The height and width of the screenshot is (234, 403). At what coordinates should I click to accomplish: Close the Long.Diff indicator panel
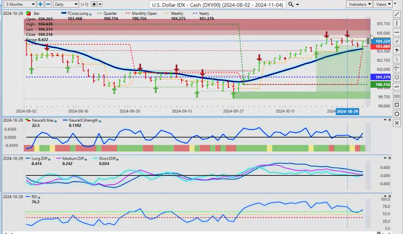point(390,158)
